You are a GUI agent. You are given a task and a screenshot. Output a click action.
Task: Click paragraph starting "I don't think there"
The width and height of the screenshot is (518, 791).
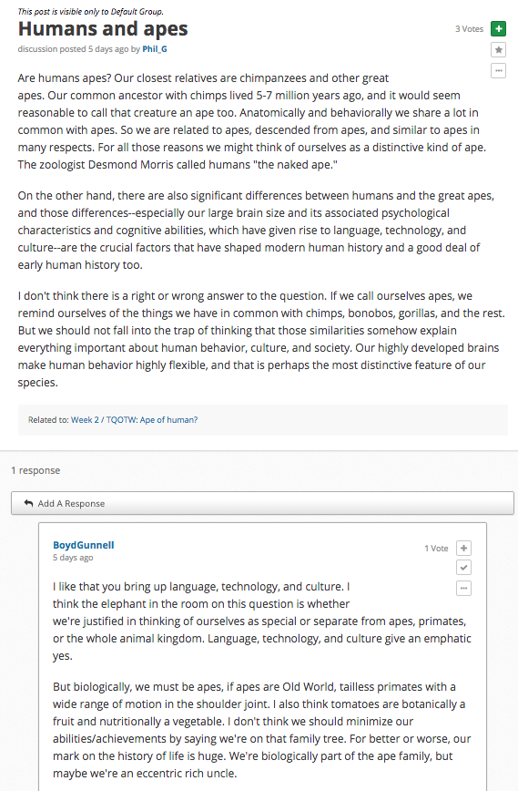click(x=261, y=339)
